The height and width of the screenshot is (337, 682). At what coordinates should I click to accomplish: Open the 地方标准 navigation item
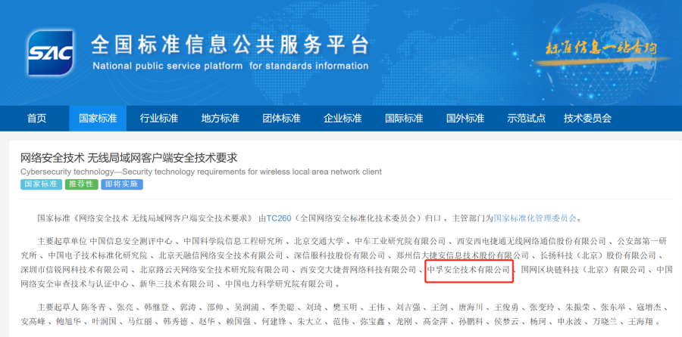220,119
